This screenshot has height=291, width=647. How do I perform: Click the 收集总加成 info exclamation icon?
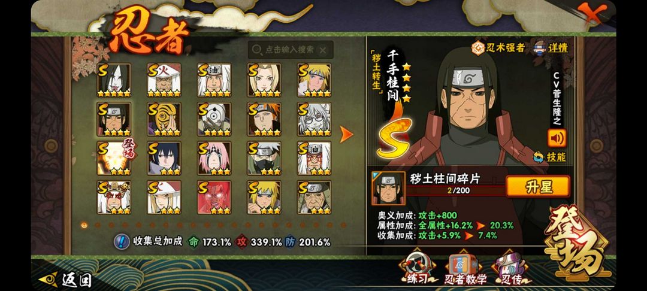tap(122, 241)
